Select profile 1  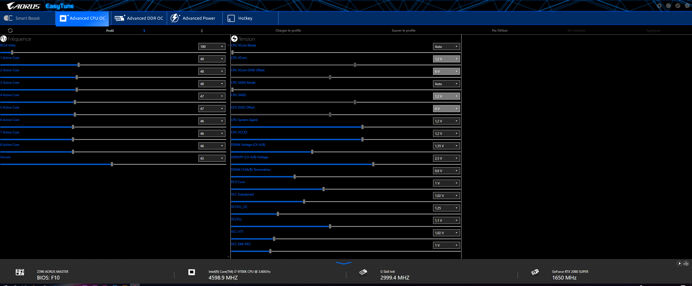144,31
